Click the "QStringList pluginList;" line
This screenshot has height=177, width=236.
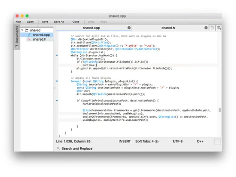pyautogui.click(x=88, y=52)
